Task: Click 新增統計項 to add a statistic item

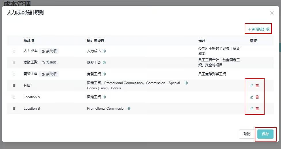Action: tap(259, 29)
